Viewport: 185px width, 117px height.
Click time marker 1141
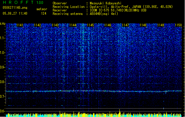tap(20, 25)
